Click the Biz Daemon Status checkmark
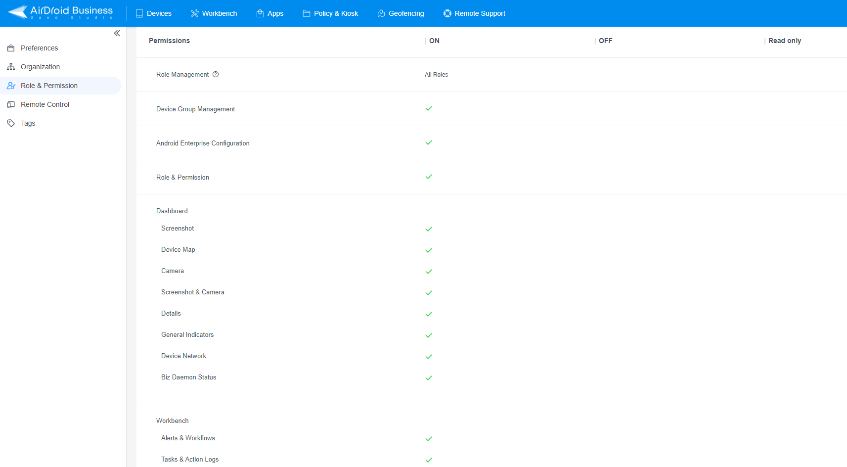Screen dimensions: 847x467 (x=429, y=378)
